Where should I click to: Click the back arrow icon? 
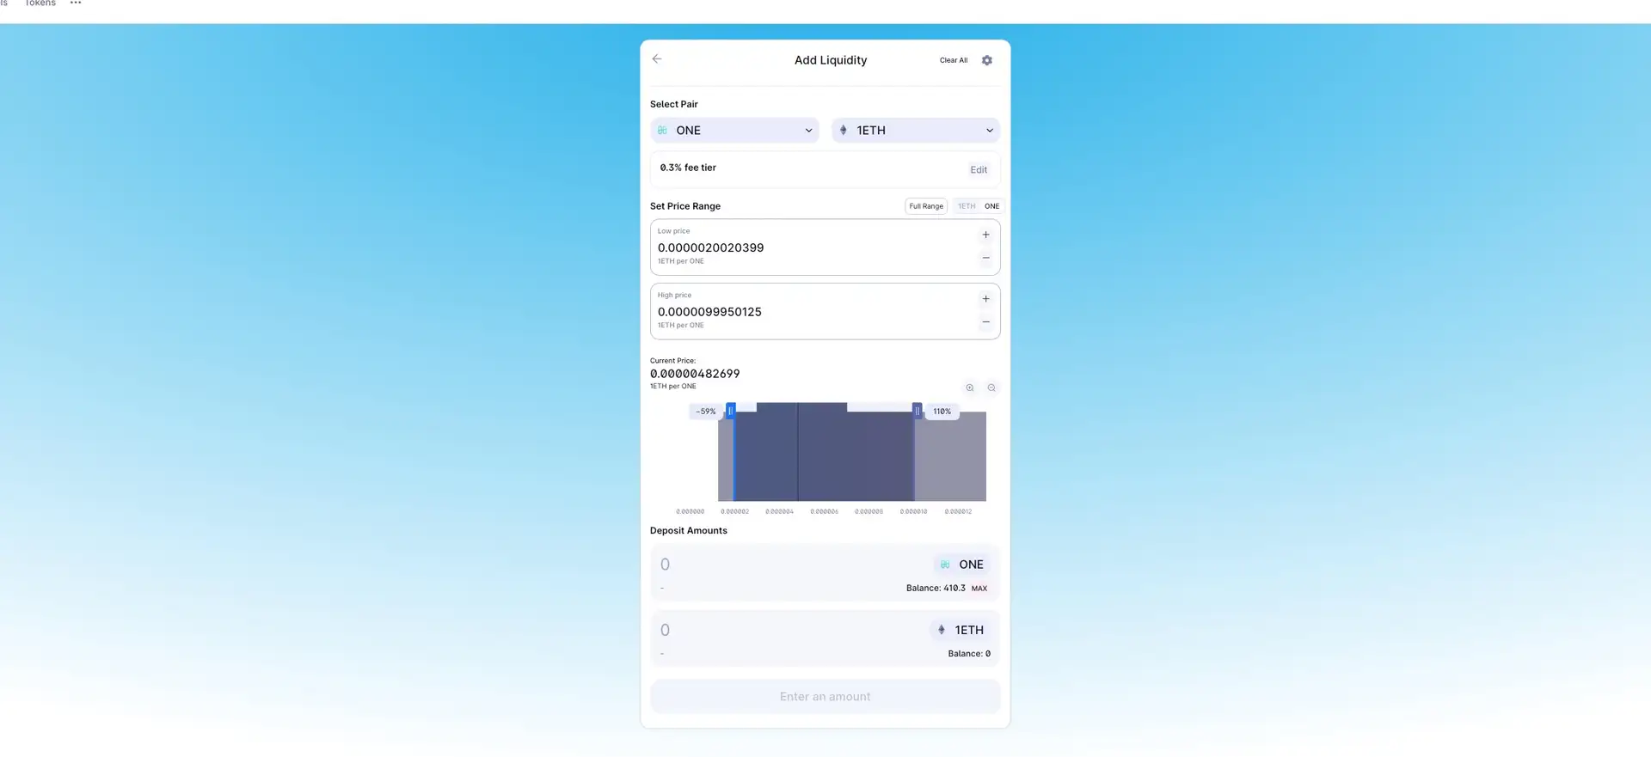657,59
